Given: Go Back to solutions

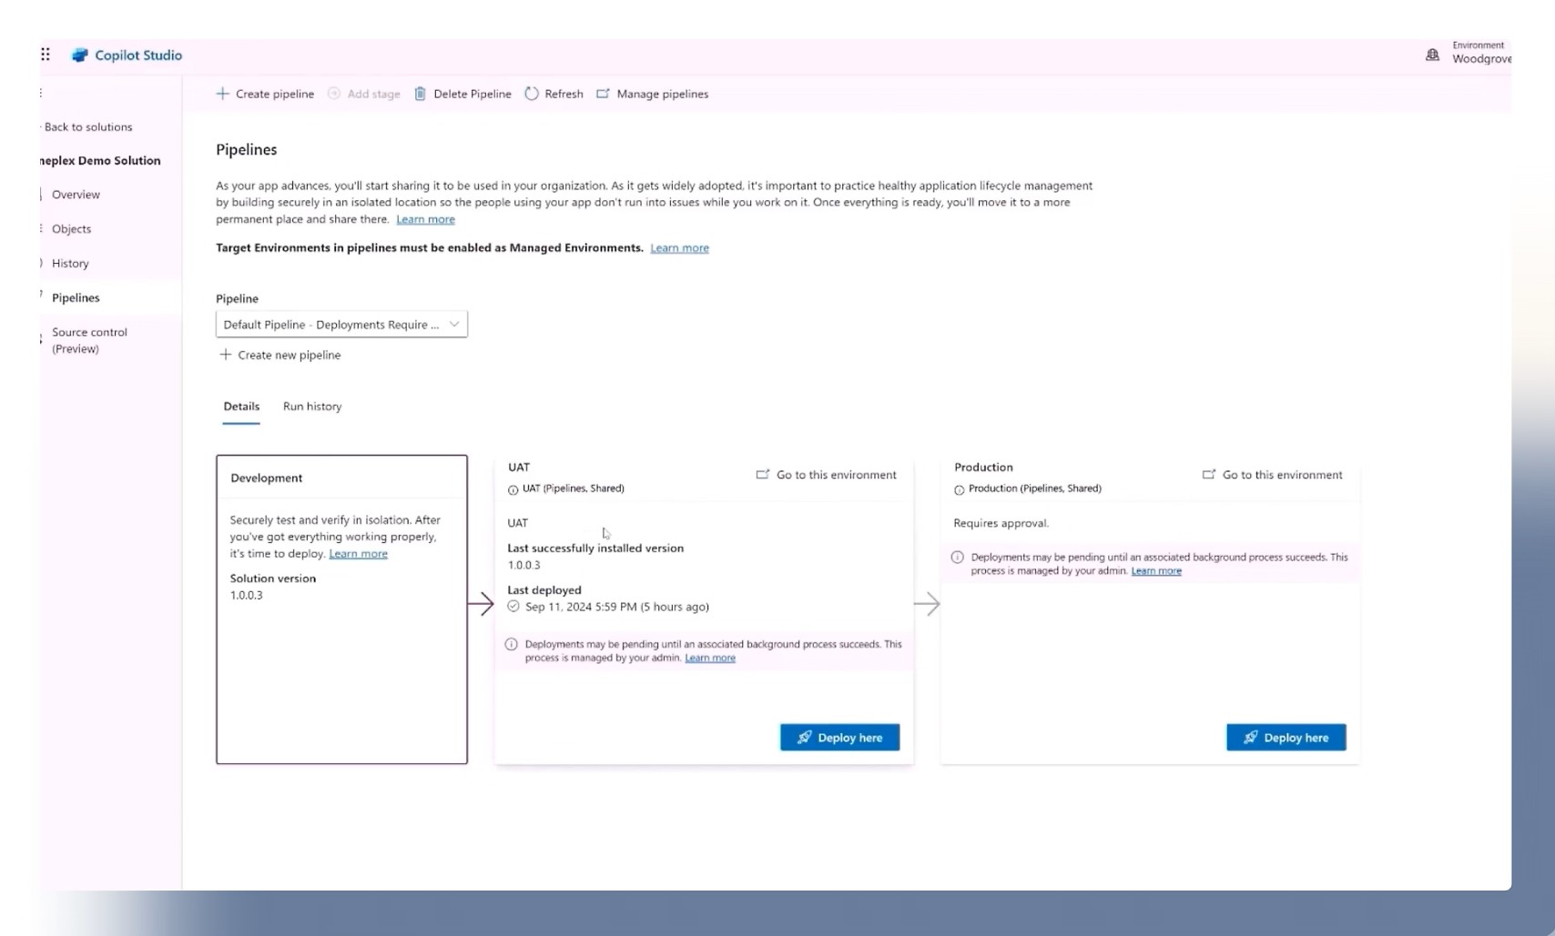Looking at the screenshot, I should (x=88, y=127).
